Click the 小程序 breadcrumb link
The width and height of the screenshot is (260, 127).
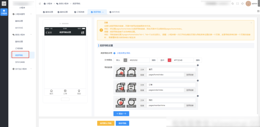tap(48, 4)
